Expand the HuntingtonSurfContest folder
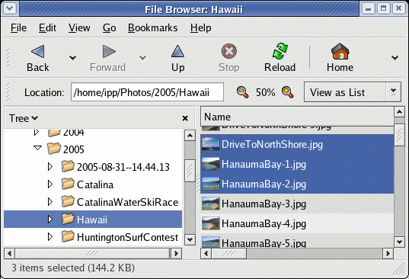Screen dimensions: 409x279 pyautogui.click(x=50, y=237)
